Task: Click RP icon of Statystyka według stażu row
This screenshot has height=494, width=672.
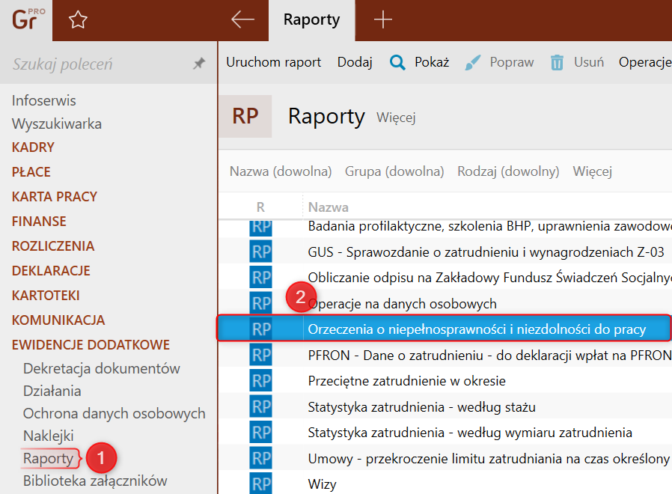Action: coord(260,406)
